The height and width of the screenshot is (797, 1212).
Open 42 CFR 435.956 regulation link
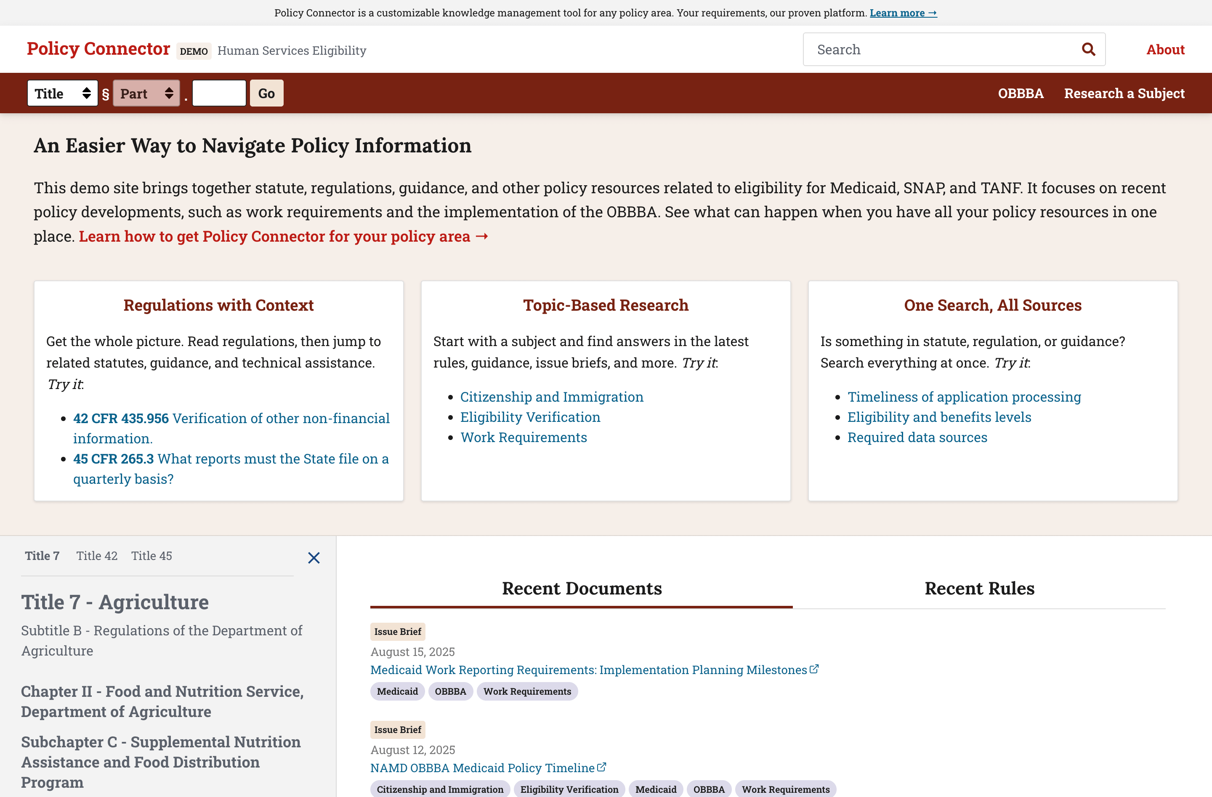pos(231,428)
